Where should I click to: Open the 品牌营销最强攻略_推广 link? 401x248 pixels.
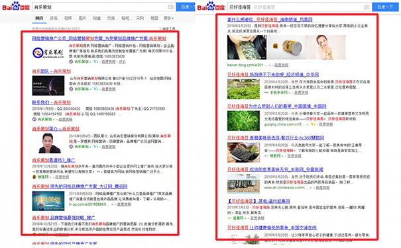(64, 218)
